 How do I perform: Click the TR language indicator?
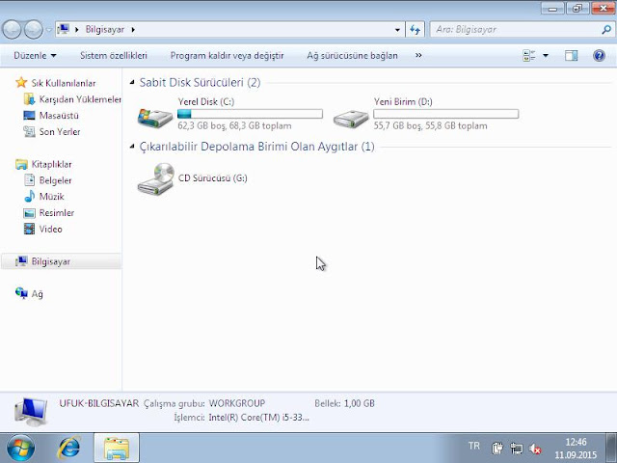[x=473, y=446]
